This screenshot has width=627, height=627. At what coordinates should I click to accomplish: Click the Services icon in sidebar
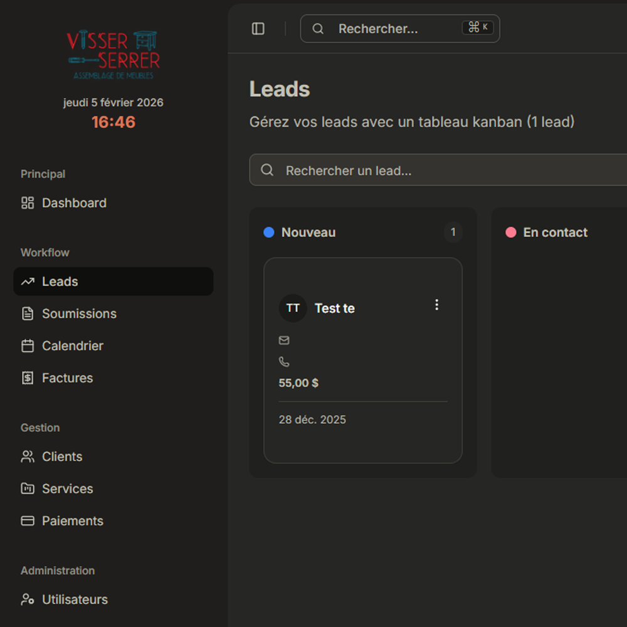click(28, 489)
